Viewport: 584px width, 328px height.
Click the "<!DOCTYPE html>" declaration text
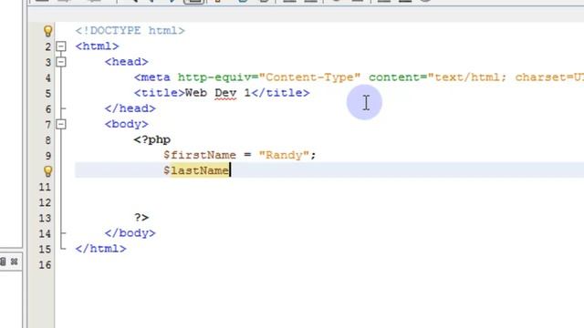pyautogui.click(x=130, y=30)
